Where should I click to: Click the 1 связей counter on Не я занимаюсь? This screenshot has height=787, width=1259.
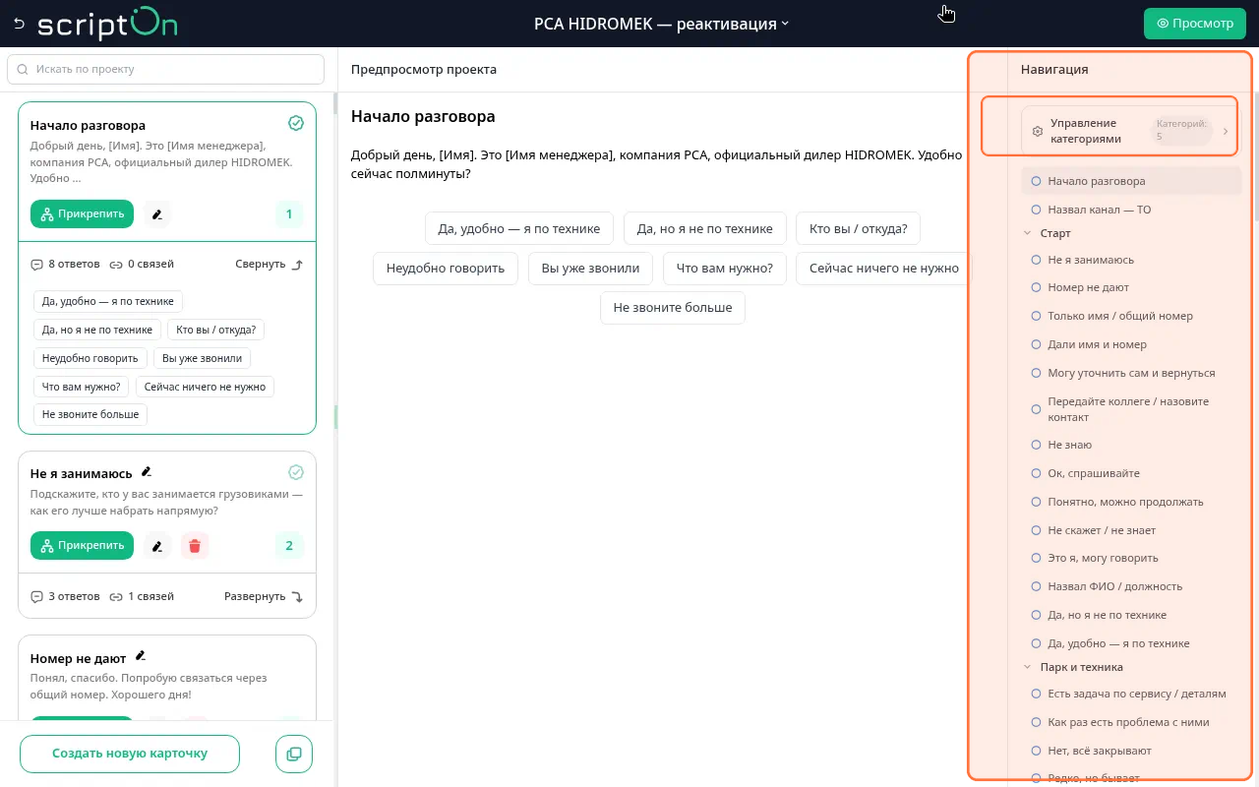click(x=142, y=596)
